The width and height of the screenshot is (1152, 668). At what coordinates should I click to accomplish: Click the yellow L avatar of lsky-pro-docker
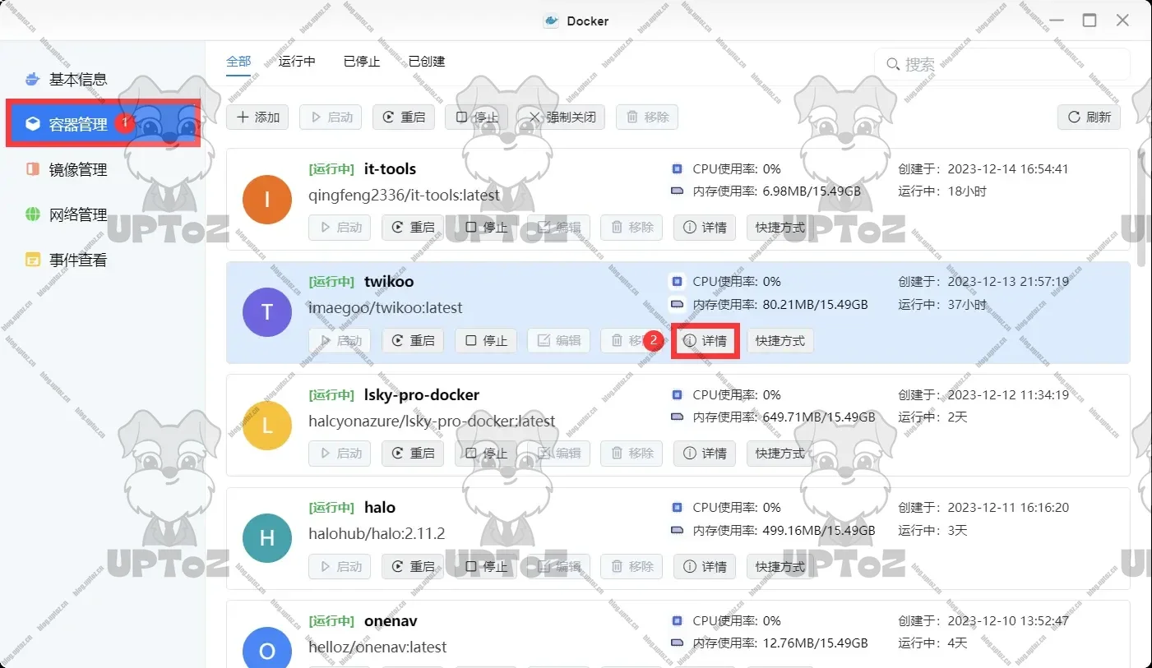click(267, 426)
